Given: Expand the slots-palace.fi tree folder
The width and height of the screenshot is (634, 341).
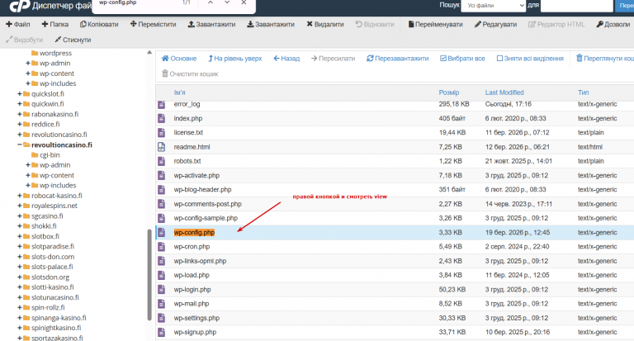Looking at the screenshot, I should tap(20, 267).
